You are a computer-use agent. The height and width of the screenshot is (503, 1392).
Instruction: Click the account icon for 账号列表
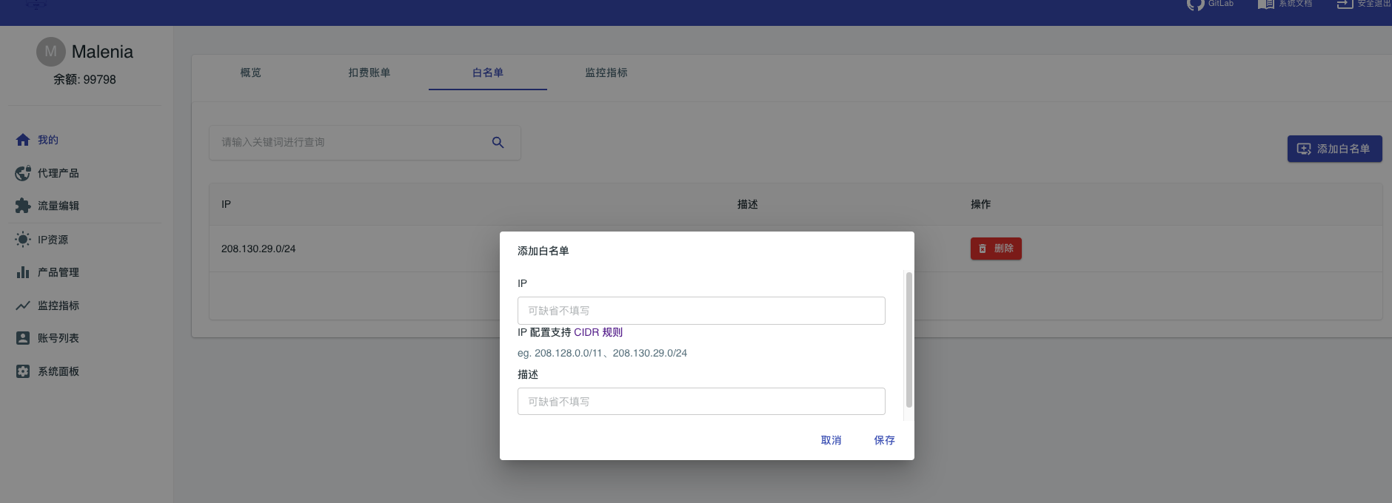pyautogui.click(x=23, y=338)
